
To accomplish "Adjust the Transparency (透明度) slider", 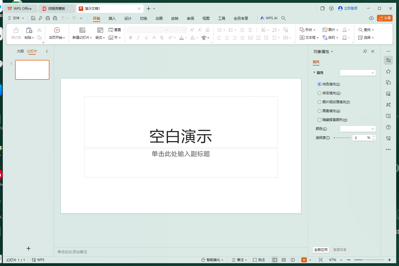I will pyautogui.click(x=342, y=138).
